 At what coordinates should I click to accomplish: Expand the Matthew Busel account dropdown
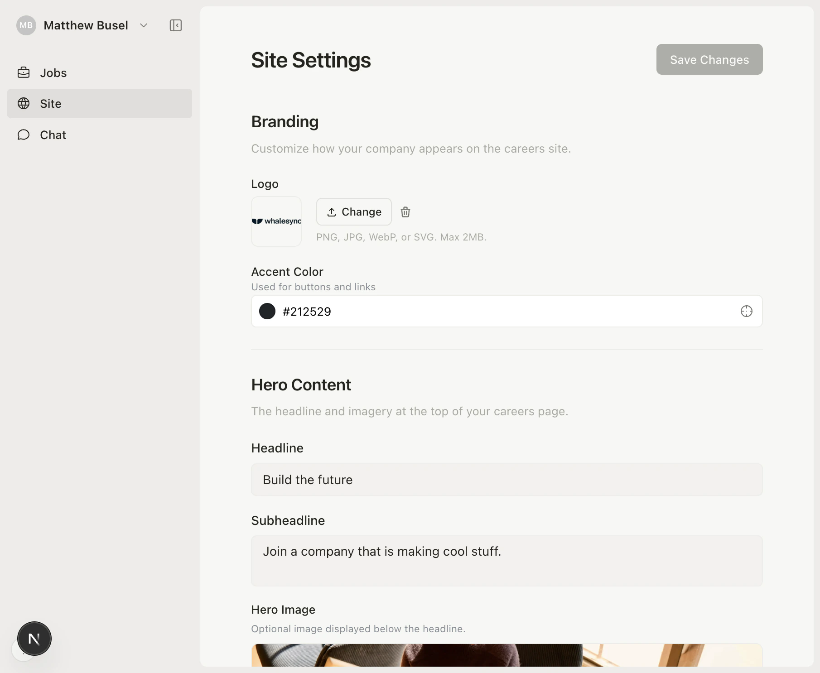144,25
